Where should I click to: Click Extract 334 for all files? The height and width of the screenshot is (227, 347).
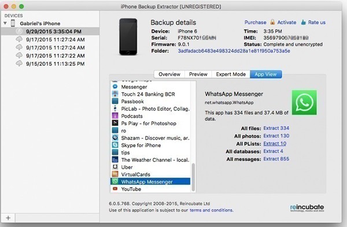(276, 128)
